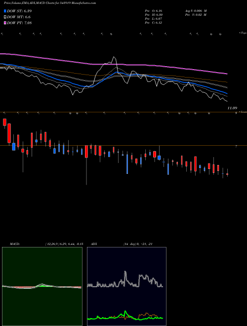Click the 'ADX' indicator label

click(94, 244)
